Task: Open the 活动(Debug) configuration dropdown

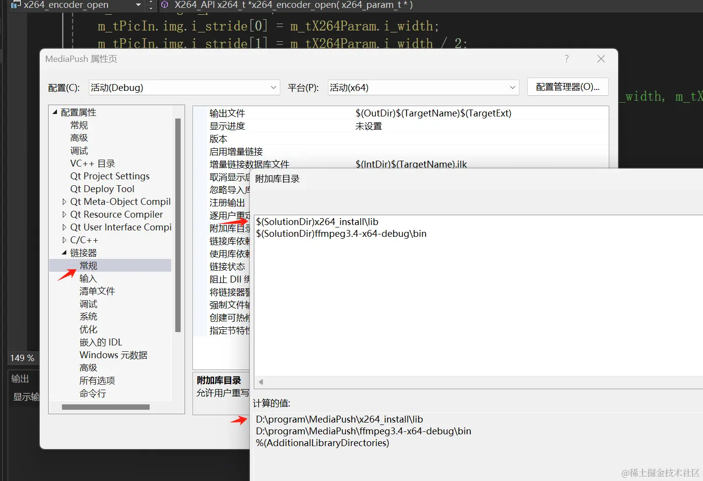Action: pyautogui.click(x=273, y=87)
